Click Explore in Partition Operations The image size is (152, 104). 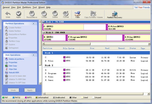point(10,45)
